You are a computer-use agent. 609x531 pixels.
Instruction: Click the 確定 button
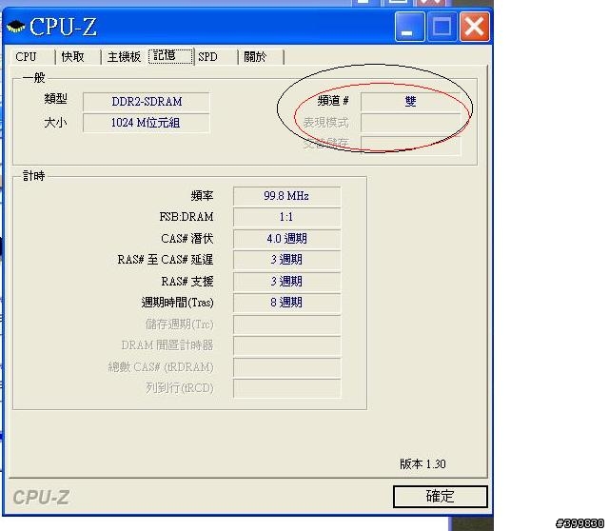coord(440,497)
